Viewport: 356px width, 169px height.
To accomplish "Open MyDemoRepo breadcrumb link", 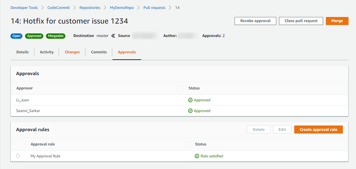I will tap(121, 8).
